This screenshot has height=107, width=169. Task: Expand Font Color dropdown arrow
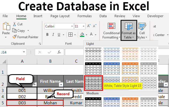pos(96,35)
